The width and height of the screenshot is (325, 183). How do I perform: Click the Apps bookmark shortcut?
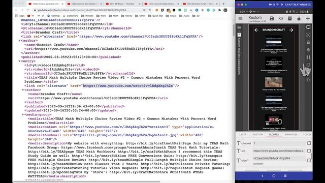pyautogui.click(x=20, y=16)
